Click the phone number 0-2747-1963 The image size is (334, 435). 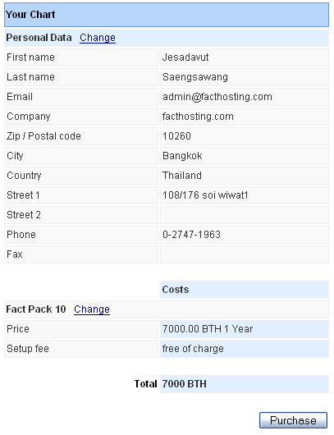[x=191, y=235]
